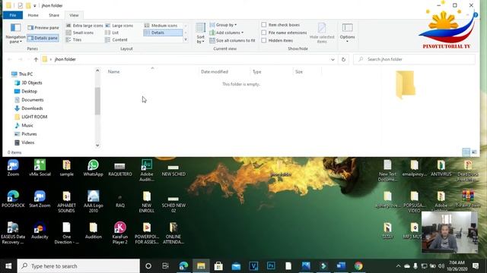Image resolution: width=487 pixels, height=273 pixels.
Task: Select Small icons layout
Action: click(80, 33)
